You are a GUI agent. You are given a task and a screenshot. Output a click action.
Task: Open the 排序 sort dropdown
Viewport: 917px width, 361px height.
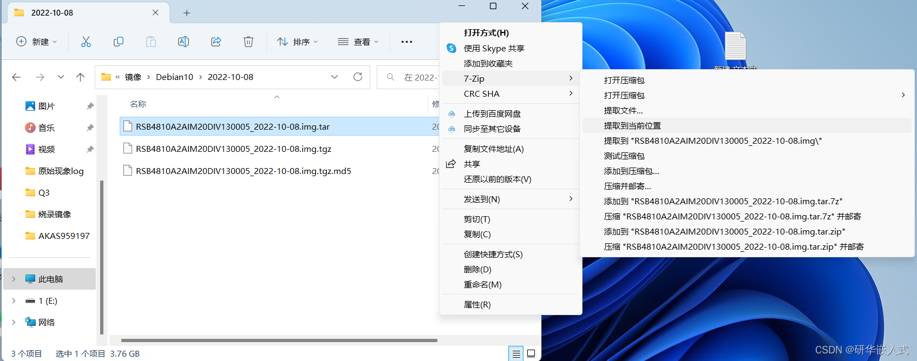coord(298,42)
